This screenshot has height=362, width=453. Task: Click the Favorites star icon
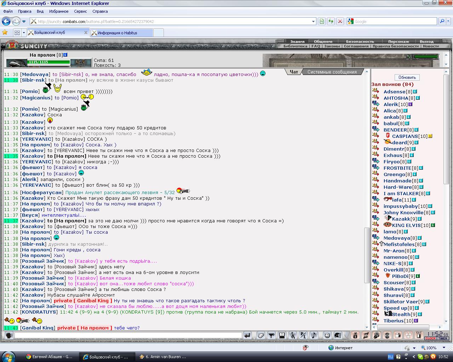(x=5, y=33)
